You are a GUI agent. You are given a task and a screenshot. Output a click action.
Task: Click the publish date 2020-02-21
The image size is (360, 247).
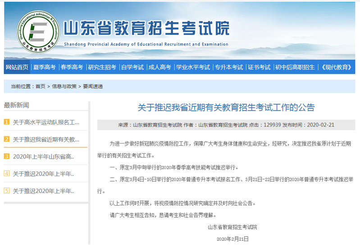click(x=321, y=125)
